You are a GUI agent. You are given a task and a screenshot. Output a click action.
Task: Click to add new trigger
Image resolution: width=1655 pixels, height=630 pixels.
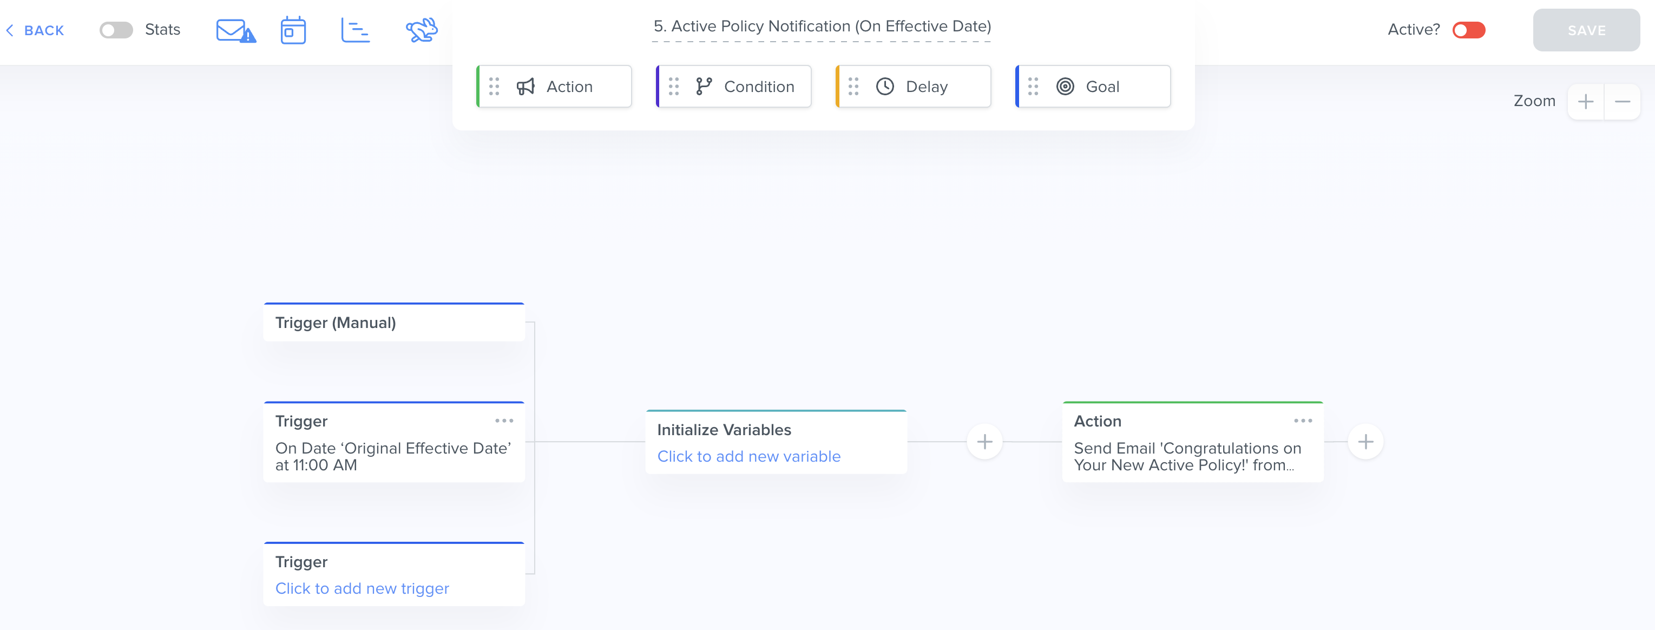362,588
